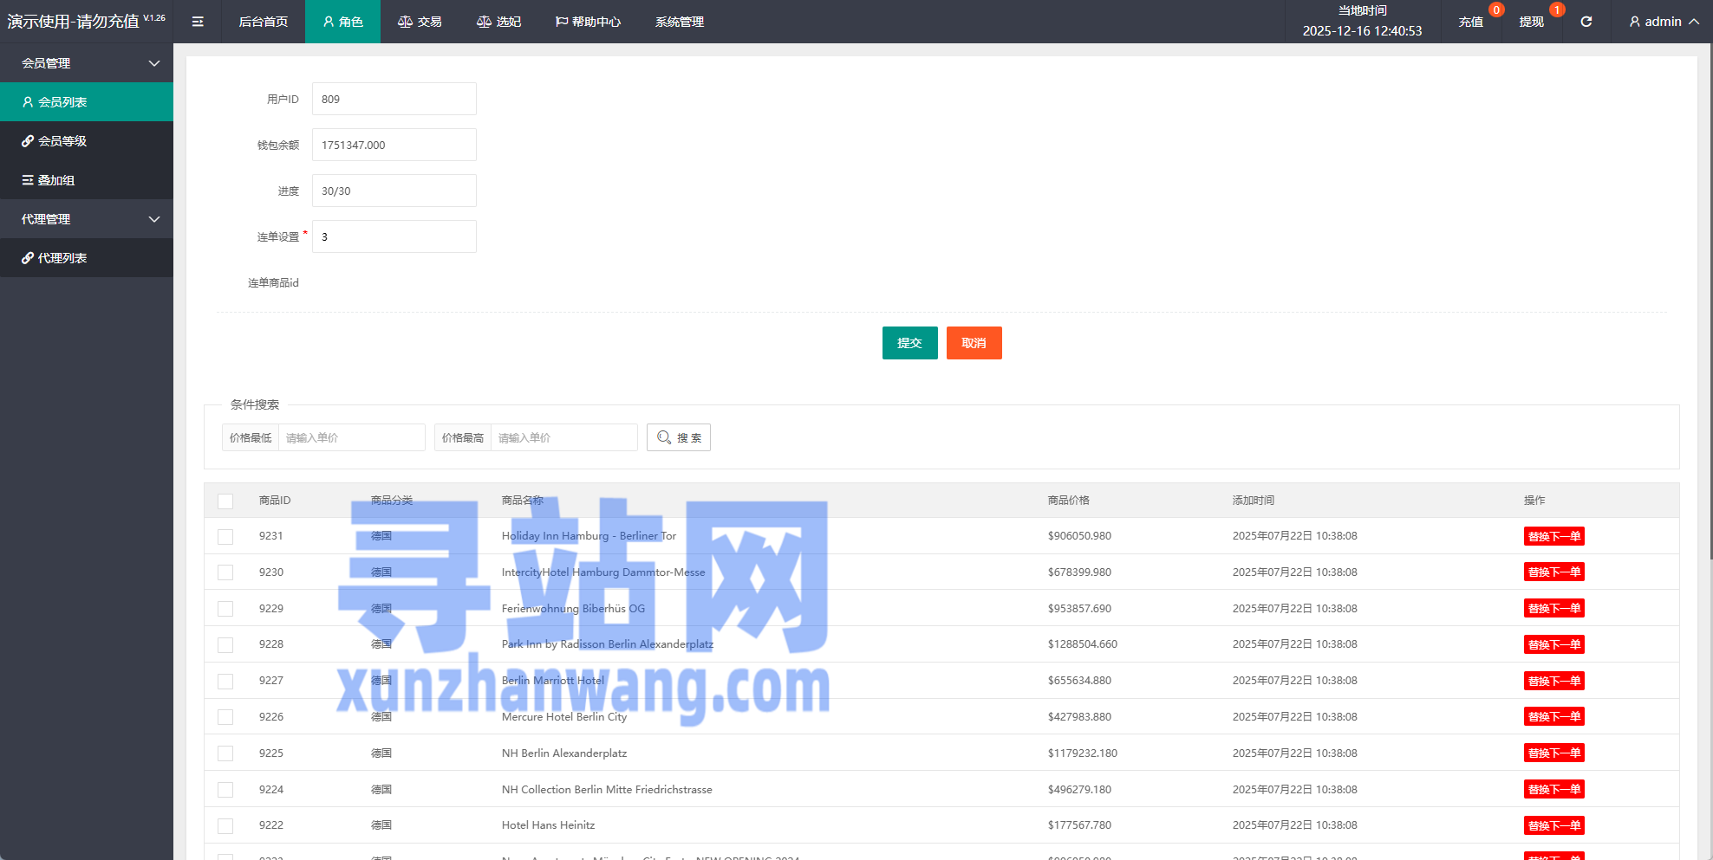Screen dimensions: 1713x860
Task: Click the orange 取消 cancel button
Action: pyautogui.click(x=974, y=343)
